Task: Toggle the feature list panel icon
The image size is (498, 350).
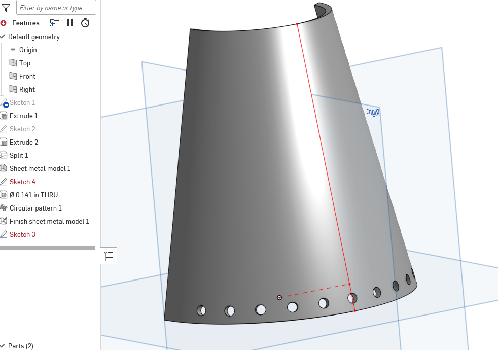Action: 109,256
